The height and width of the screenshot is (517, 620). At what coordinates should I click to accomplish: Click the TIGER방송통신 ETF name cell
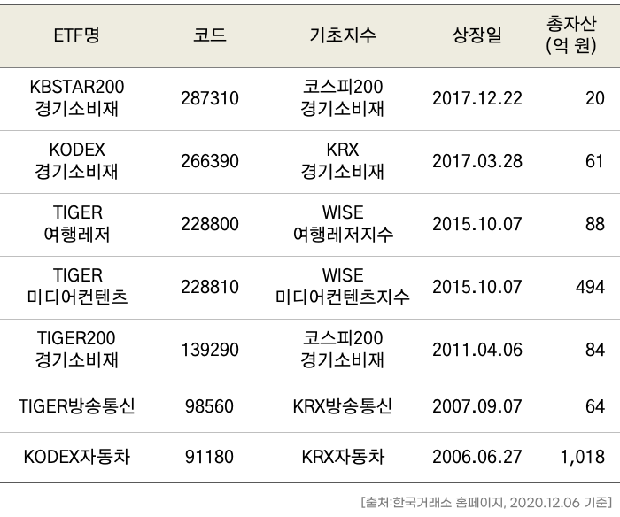click(77, 407)
